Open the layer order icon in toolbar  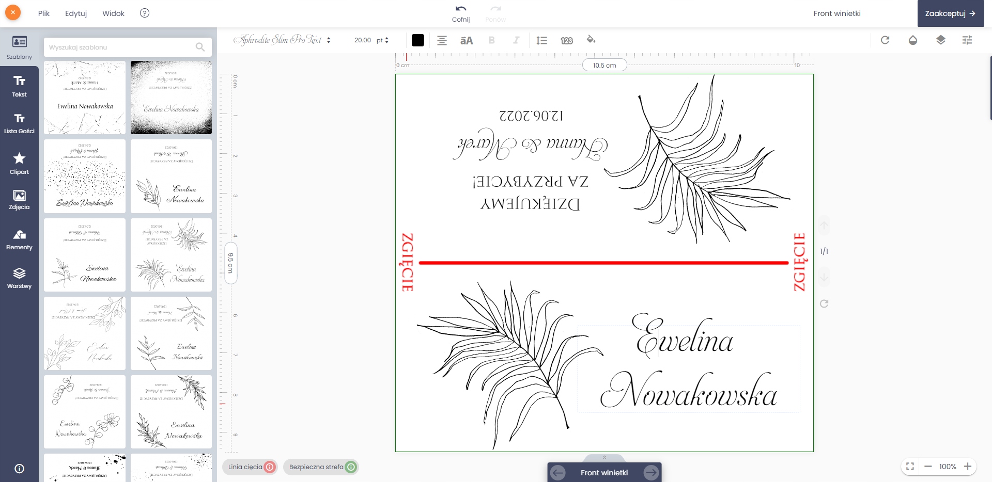click(x=941, y=40)
